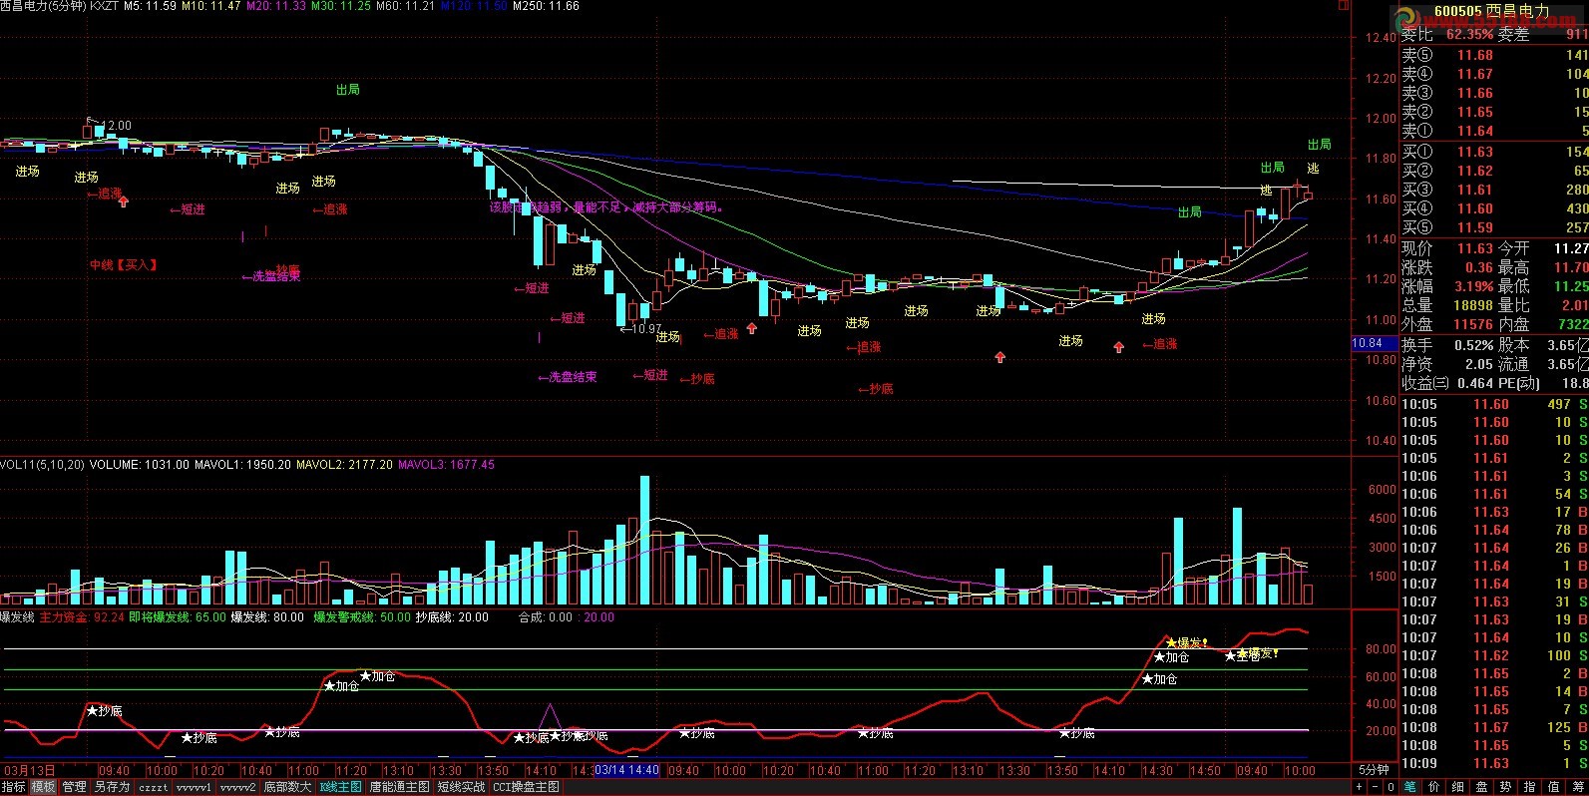This screenshot has width=1589, height=796.
Task: Click the 0 reset button beside minus
Action: coord(1390,787)
